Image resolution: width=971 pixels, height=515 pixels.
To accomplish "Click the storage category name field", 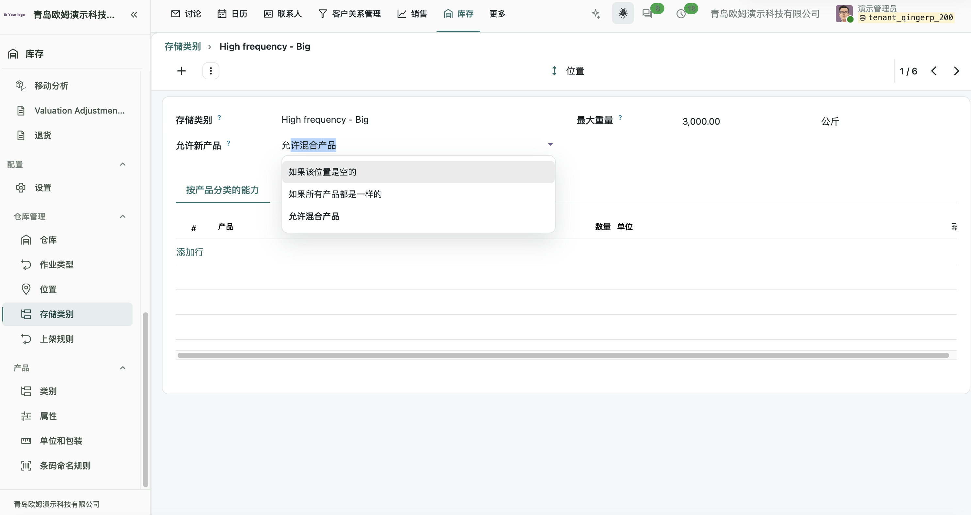I will click(418, 120).
